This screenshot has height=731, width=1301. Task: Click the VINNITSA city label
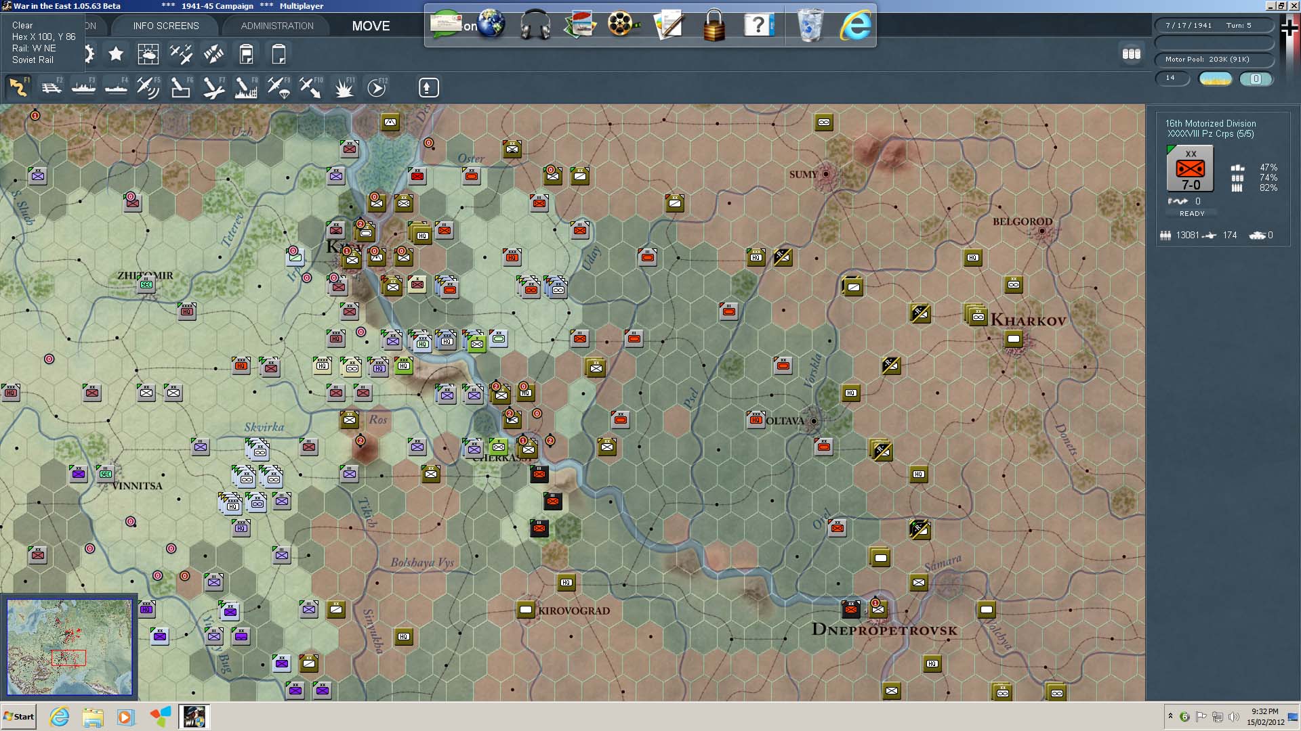pos(137,486)
